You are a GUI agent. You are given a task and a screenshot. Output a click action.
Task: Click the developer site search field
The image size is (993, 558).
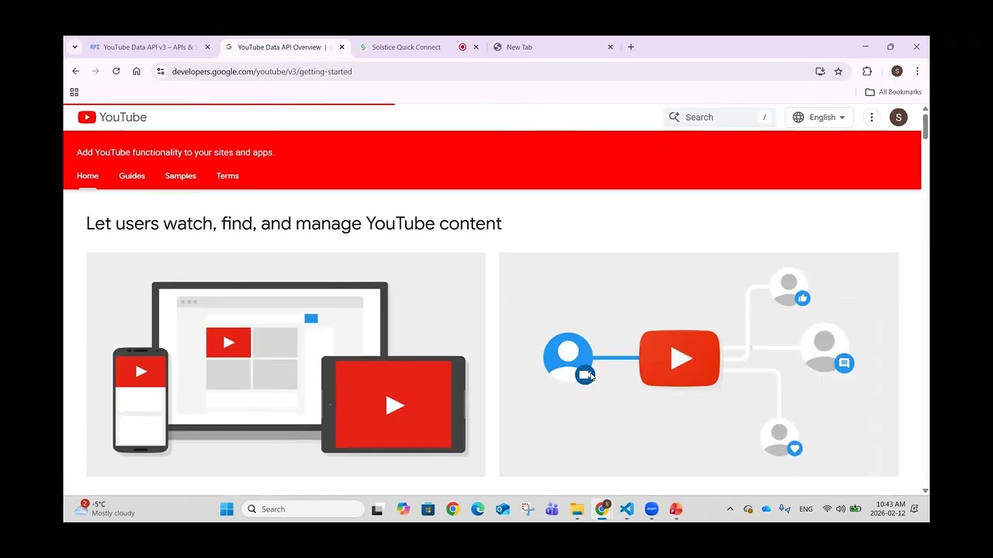tap(720, 117)
